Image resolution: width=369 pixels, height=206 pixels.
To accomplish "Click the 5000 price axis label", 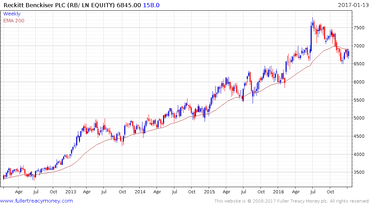I will point(359,118).
